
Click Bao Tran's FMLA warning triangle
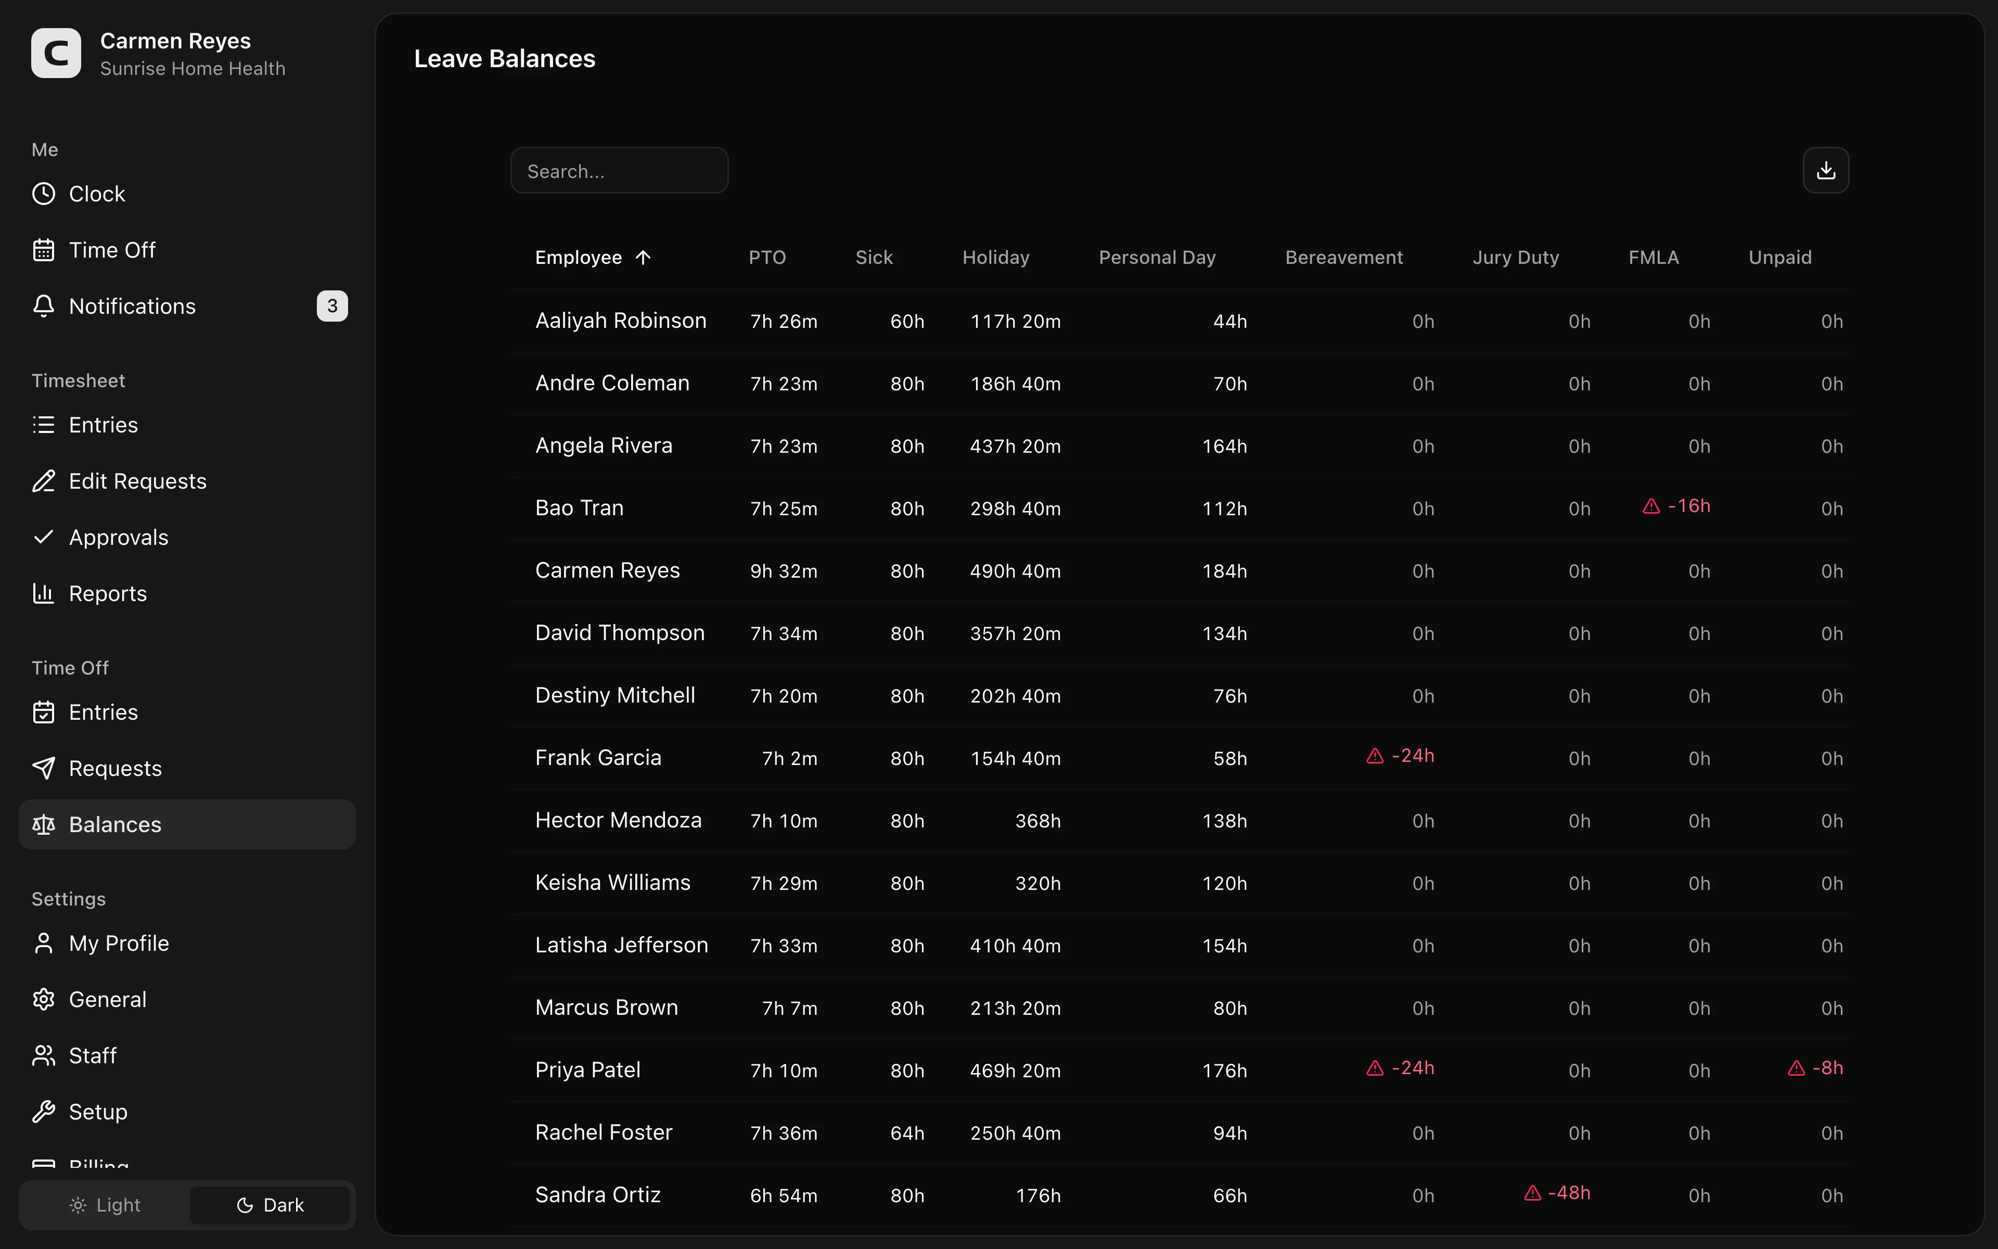coord(1651,506)
